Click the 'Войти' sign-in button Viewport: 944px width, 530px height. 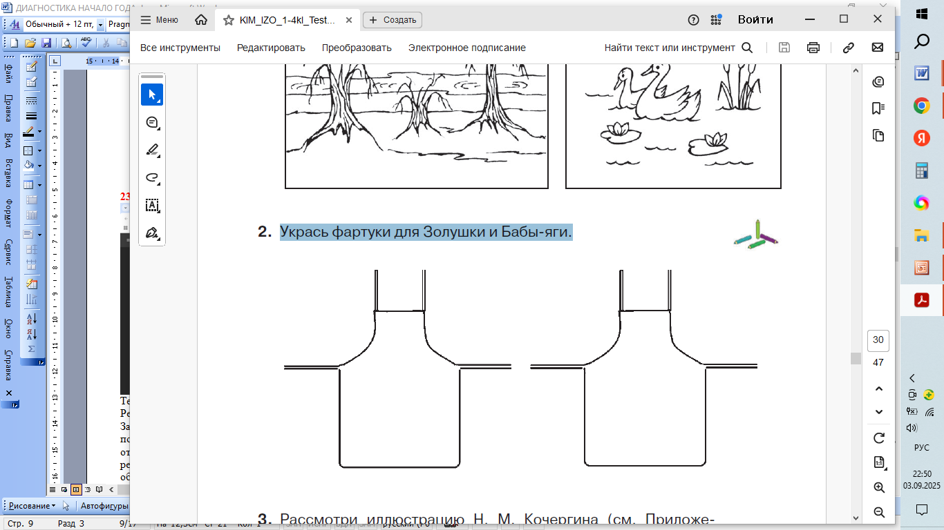pyautogui.click(x=755, y=19)
